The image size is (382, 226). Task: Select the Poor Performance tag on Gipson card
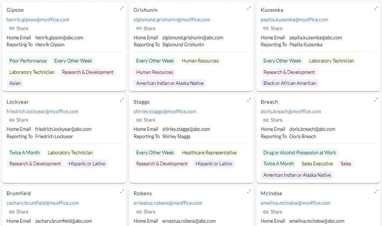tap(28, 61)
